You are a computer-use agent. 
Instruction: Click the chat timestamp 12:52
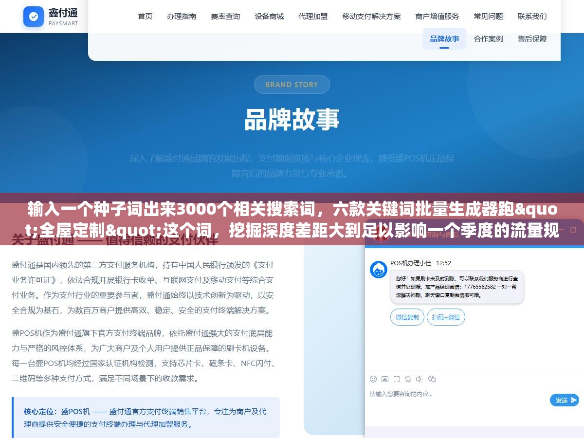(443, 263)
